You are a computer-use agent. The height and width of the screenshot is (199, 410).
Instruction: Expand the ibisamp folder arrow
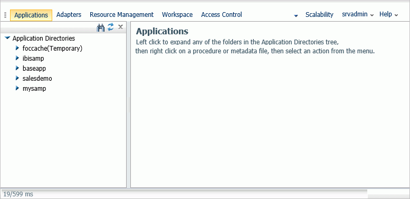[17, 58]
